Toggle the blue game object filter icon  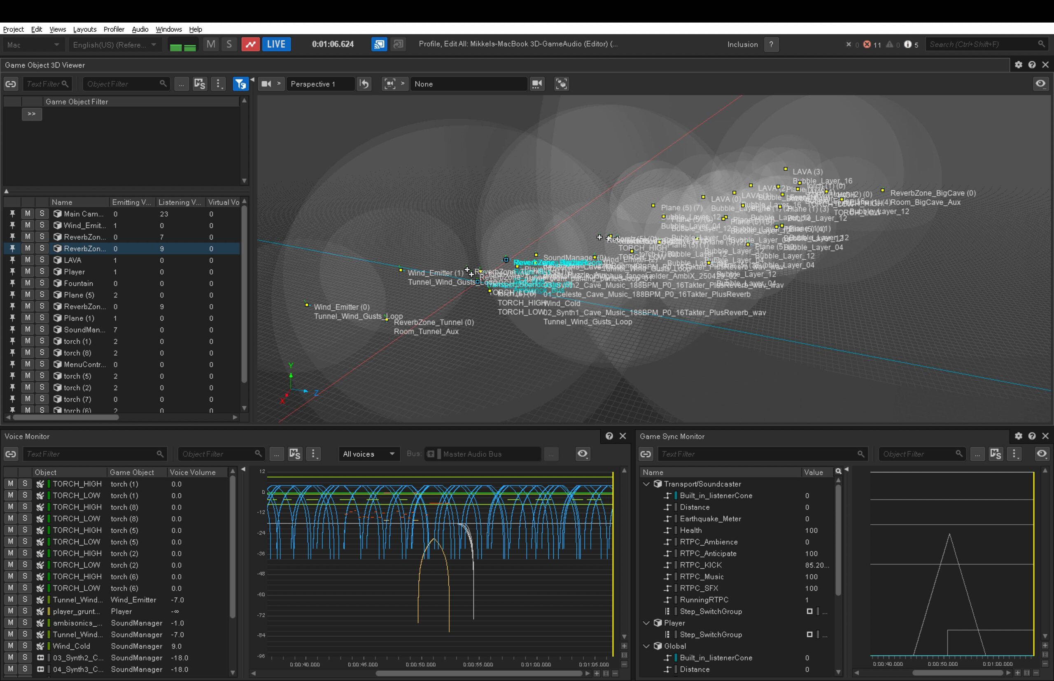[240, 84]
